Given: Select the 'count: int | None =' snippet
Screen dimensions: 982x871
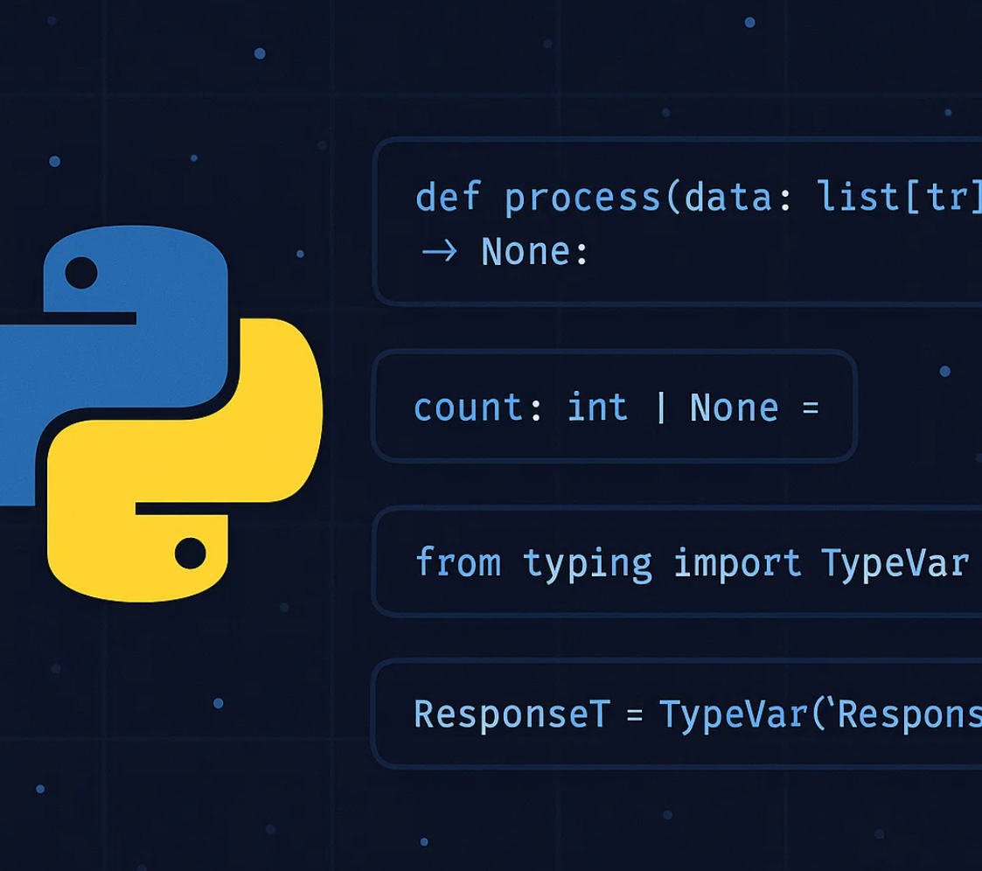Looking at the screenshot, I should [615, 406].
